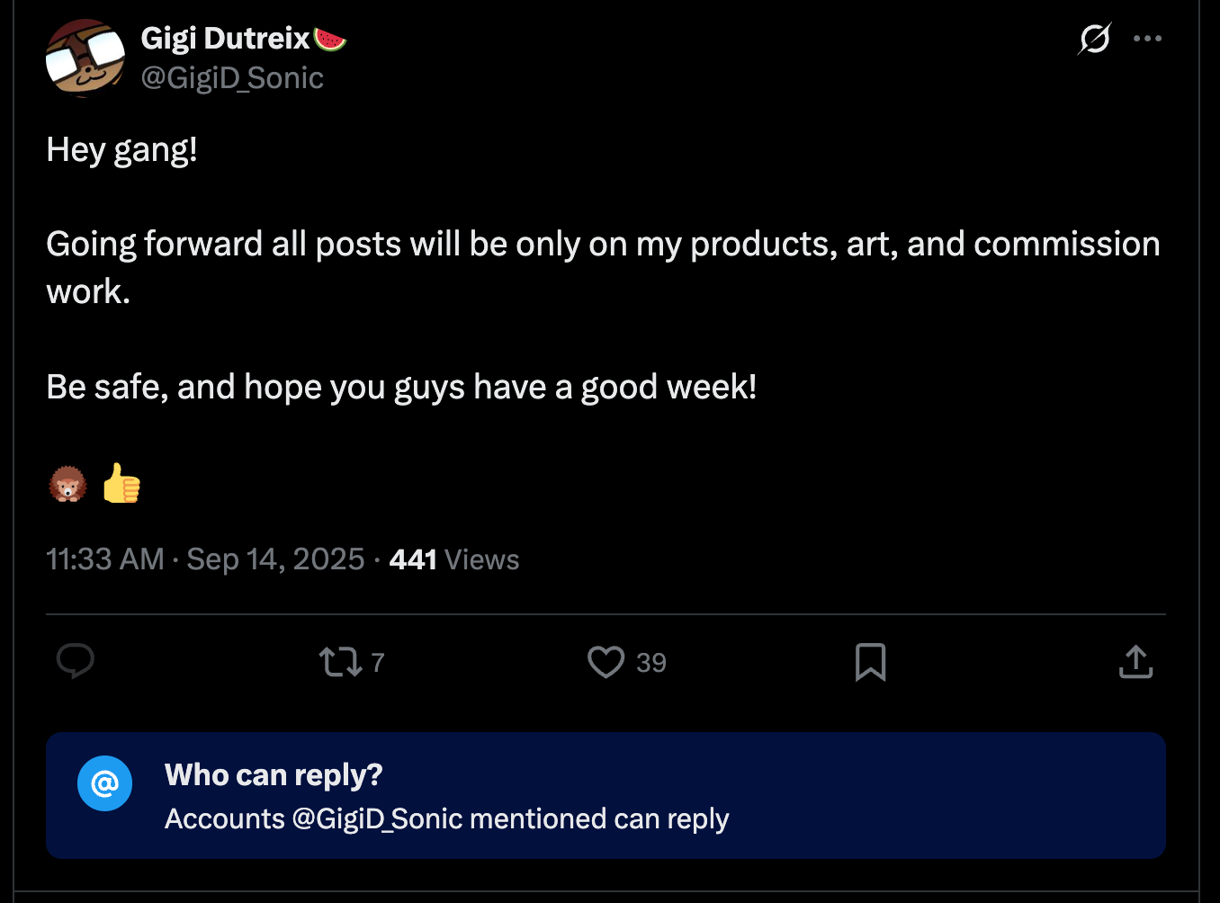View the 441 Views analytics
Image resolution: width=1220 pixels, height=903 pixels.
pos(454,559)
